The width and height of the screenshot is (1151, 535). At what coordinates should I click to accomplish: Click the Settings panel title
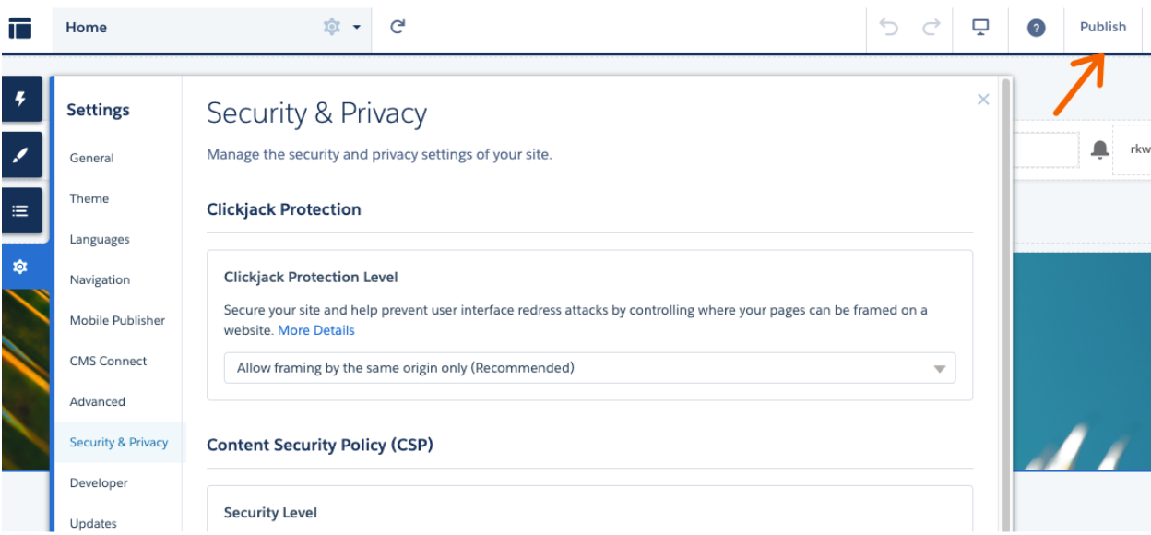(98, 110)
